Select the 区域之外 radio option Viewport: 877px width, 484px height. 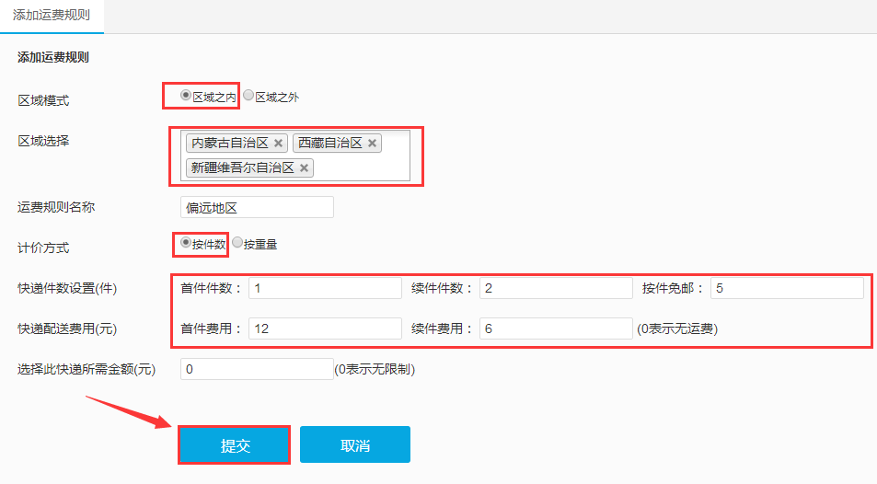(248, 96)
